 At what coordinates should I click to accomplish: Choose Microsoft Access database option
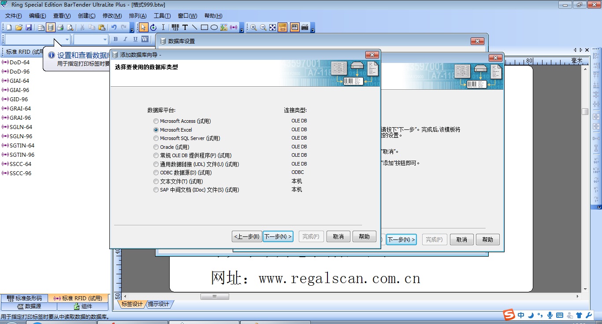click(x=182, y=121)
